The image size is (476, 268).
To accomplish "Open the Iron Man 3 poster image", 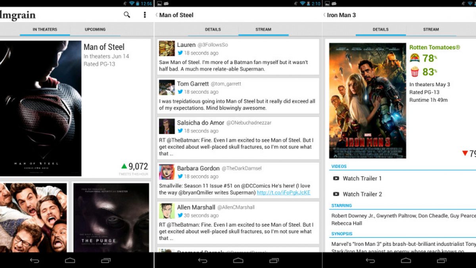I will pos(367,100).
